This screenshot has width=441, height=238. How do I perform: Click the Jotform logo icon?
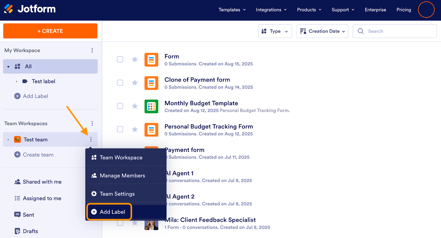coord(9,9)
